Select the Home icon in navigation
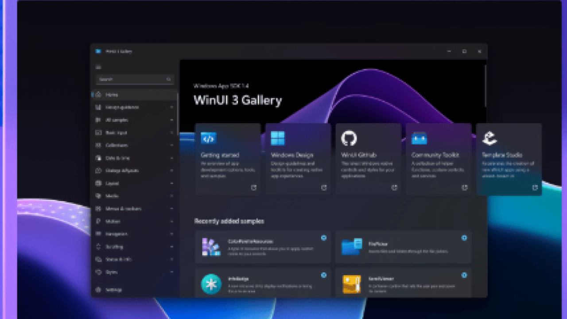This screenshot has width=567, height=319. [98, 94]
